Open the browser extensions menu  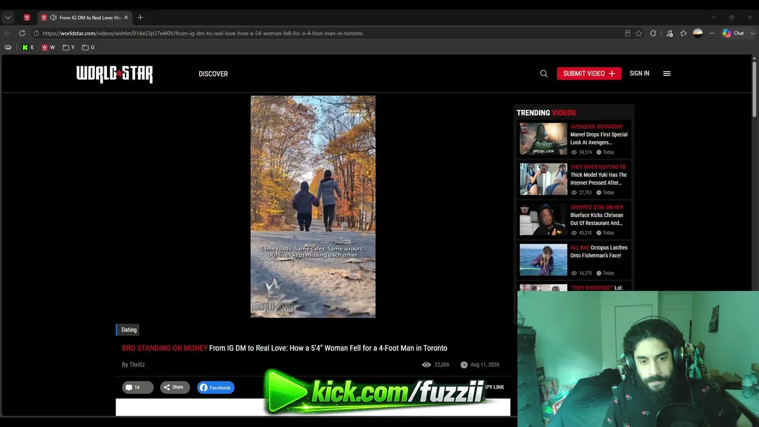[x=653, y=33]
